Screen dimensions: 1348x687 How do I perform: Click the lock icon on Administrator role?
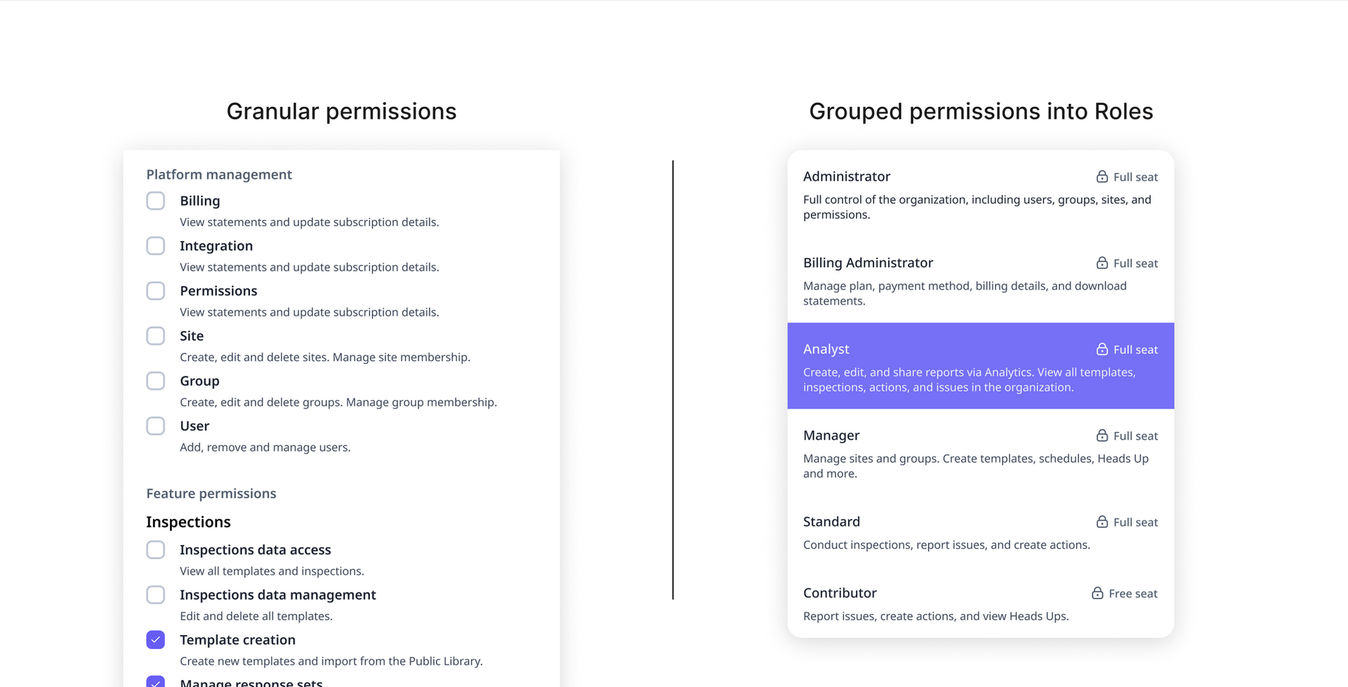click(x=1102, y=176)
